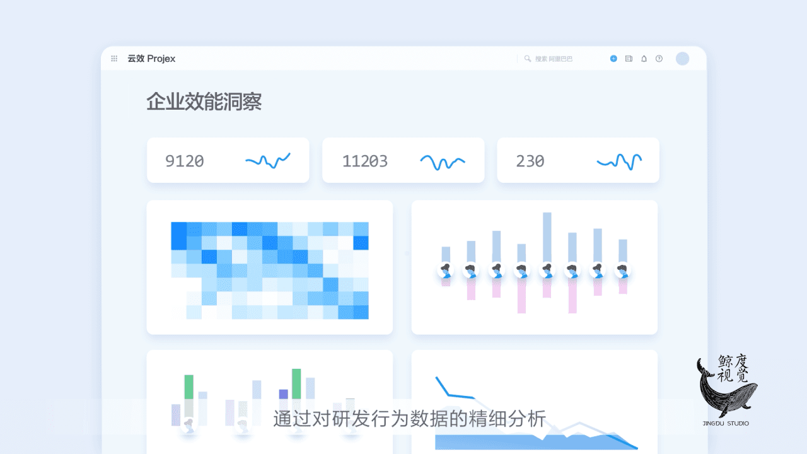Viewport: 807px width, 454px height.
Task: Open the app grid launcher icon
Action: coord(114,59)
